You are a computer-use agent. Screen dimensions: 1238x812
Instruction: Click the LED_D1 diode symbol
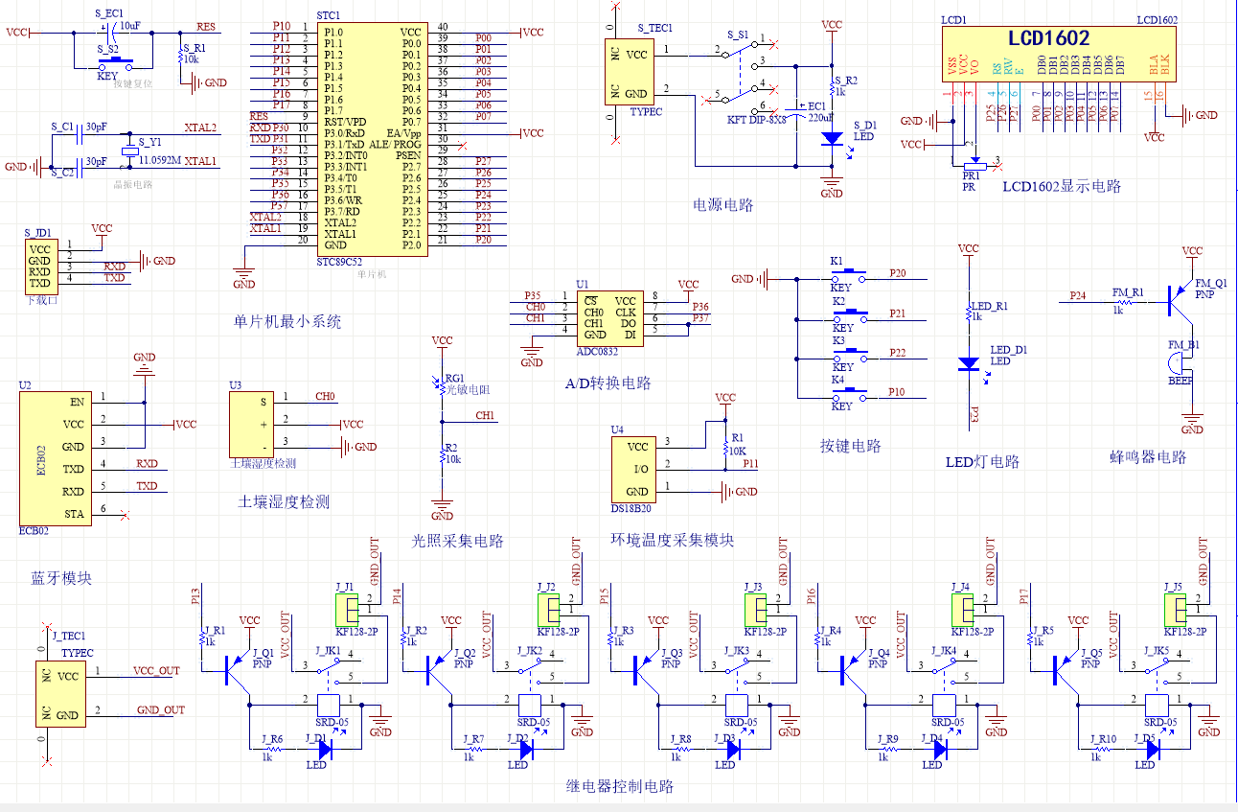[969, 364]
